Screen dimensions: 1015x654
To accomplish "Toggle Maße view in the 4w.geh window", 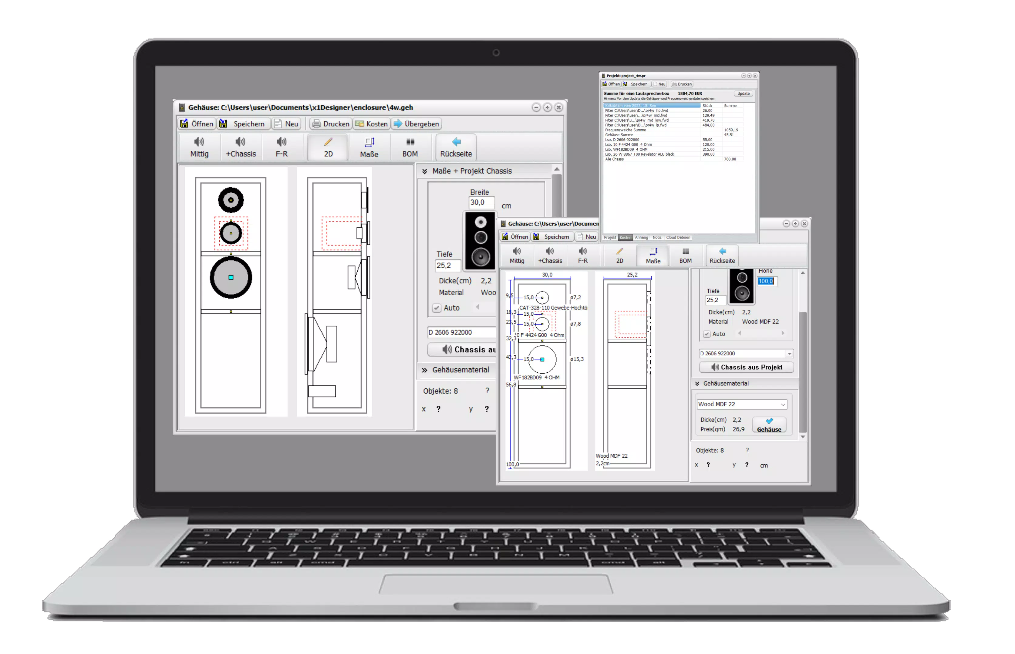I will pos(369,147).
